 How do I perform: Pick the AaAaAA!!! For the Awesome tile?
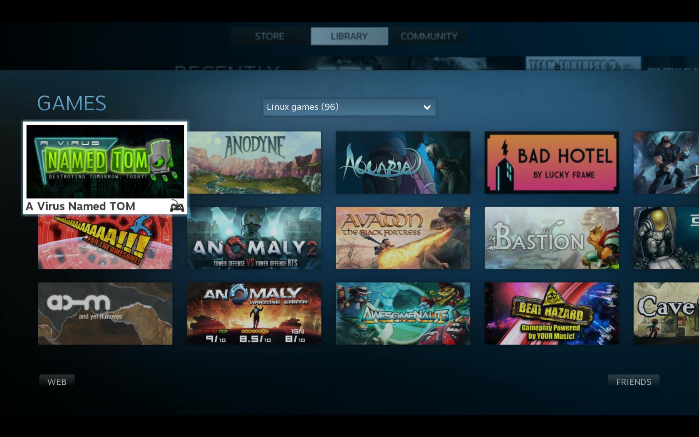(105, 242)
